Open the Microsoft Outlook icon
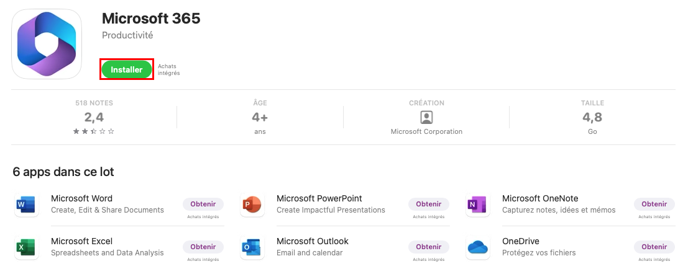Image resolution: width=688 pixels, height=269 pixels. [x=252, y=247]
